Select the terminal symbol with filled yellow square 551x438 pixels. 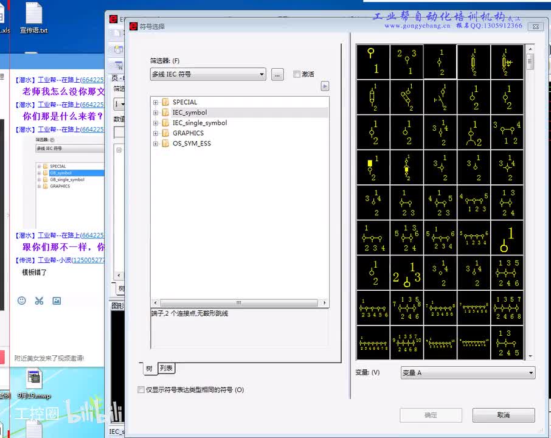373,167
